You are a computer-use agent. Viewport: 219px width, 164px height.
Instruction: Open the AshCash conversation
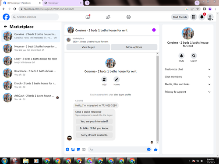point(31,98)
